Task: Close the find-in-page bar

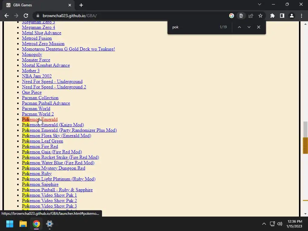Action: point(258,27)
